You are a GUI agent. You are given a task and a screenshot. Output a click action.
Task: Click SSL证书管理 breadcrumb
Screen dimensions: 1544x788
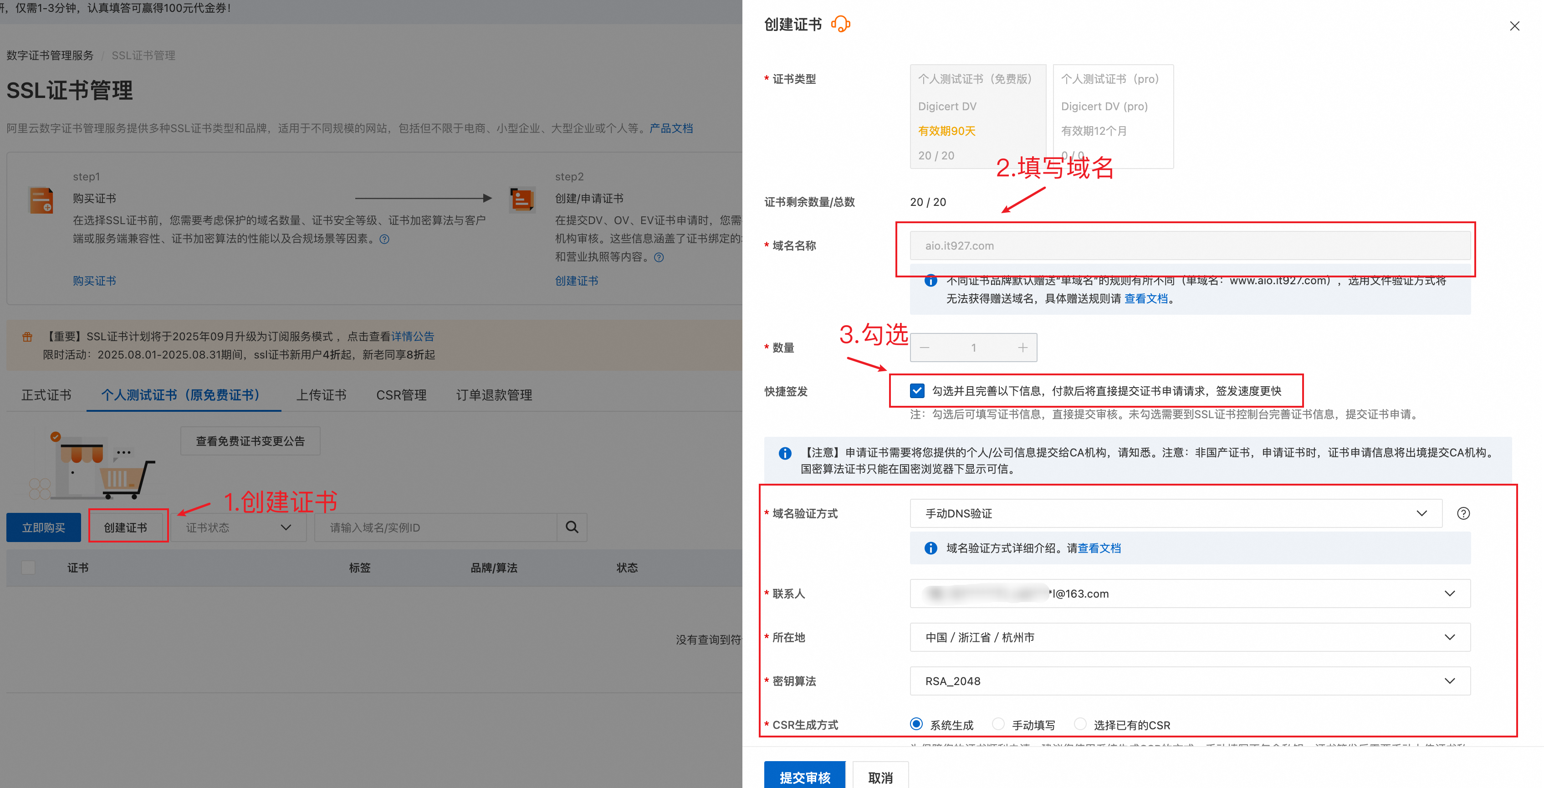(x=143, y=55)
